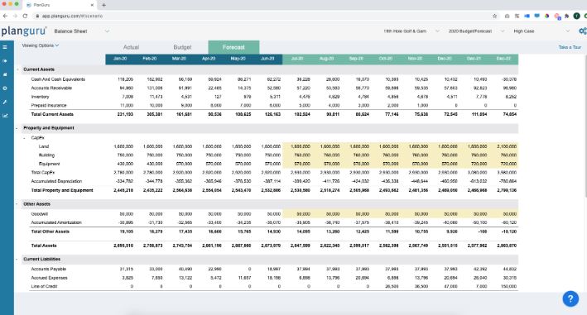
Task: Click the Jan-20 column header
Action: pos(120,59)
